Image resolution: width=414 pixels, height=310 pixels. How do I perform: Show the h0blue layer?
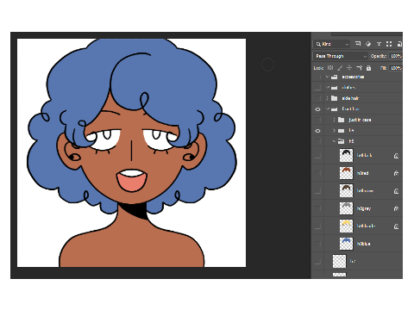[x=317, y=244]
